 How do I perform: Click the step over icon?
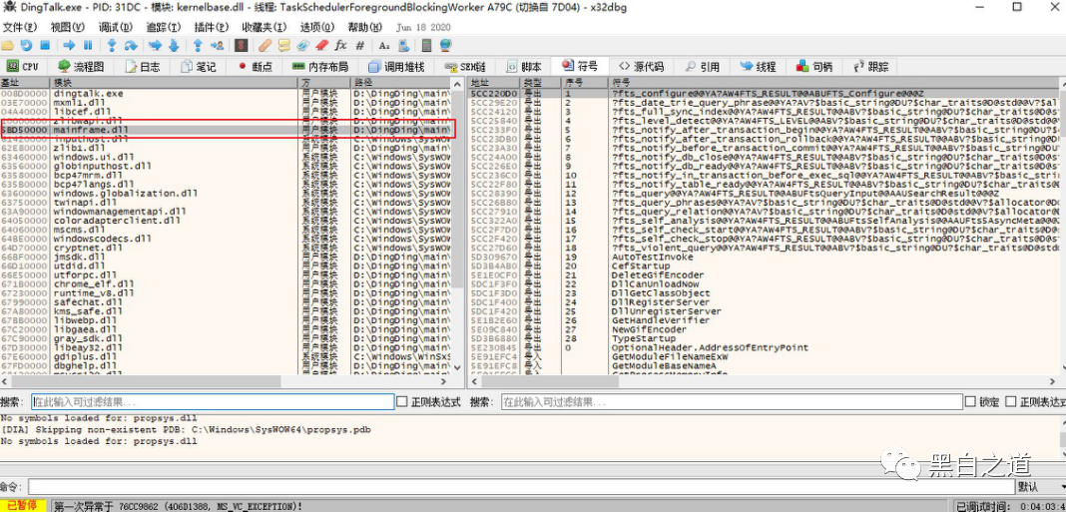coord(131,46)
